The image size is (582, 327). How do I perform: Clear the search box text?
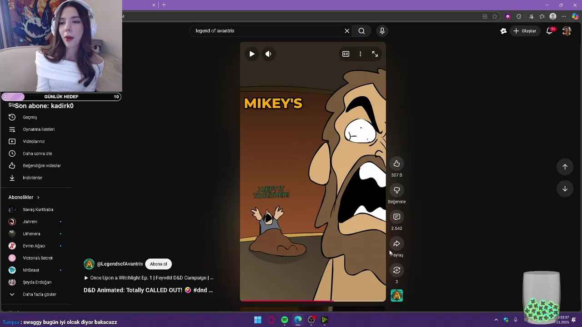pos(347,31)
